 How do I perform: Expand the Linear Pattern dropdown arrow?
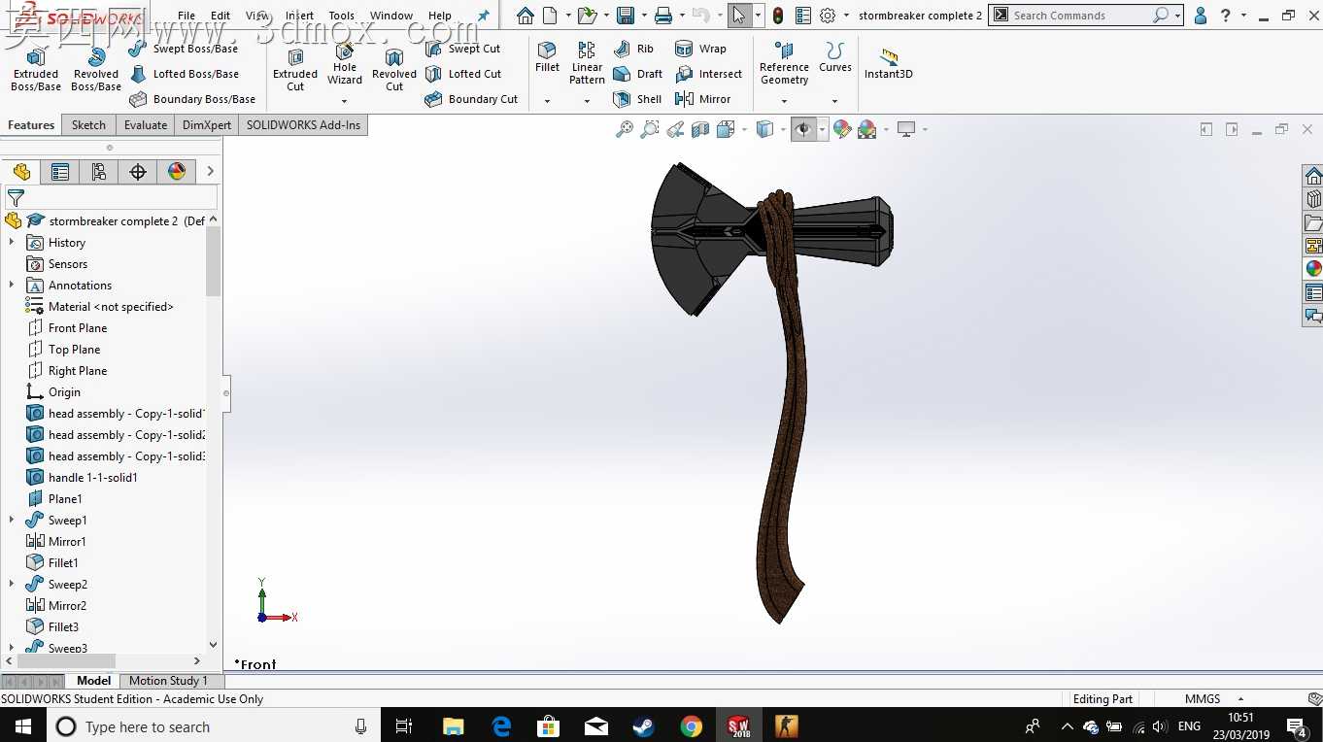587,101
